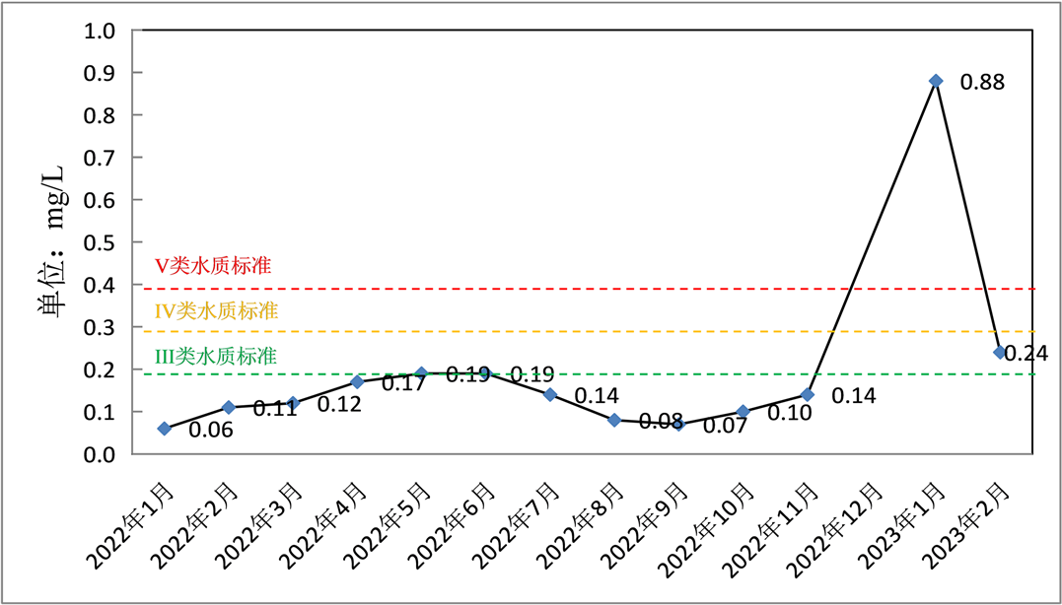Select the 2023年2月 data point marker
The width and height of the screenshot is (1062, 605).
(1000, 352)
